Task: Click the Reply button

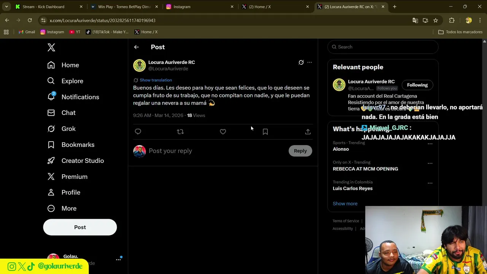Action: click(300, 151)
